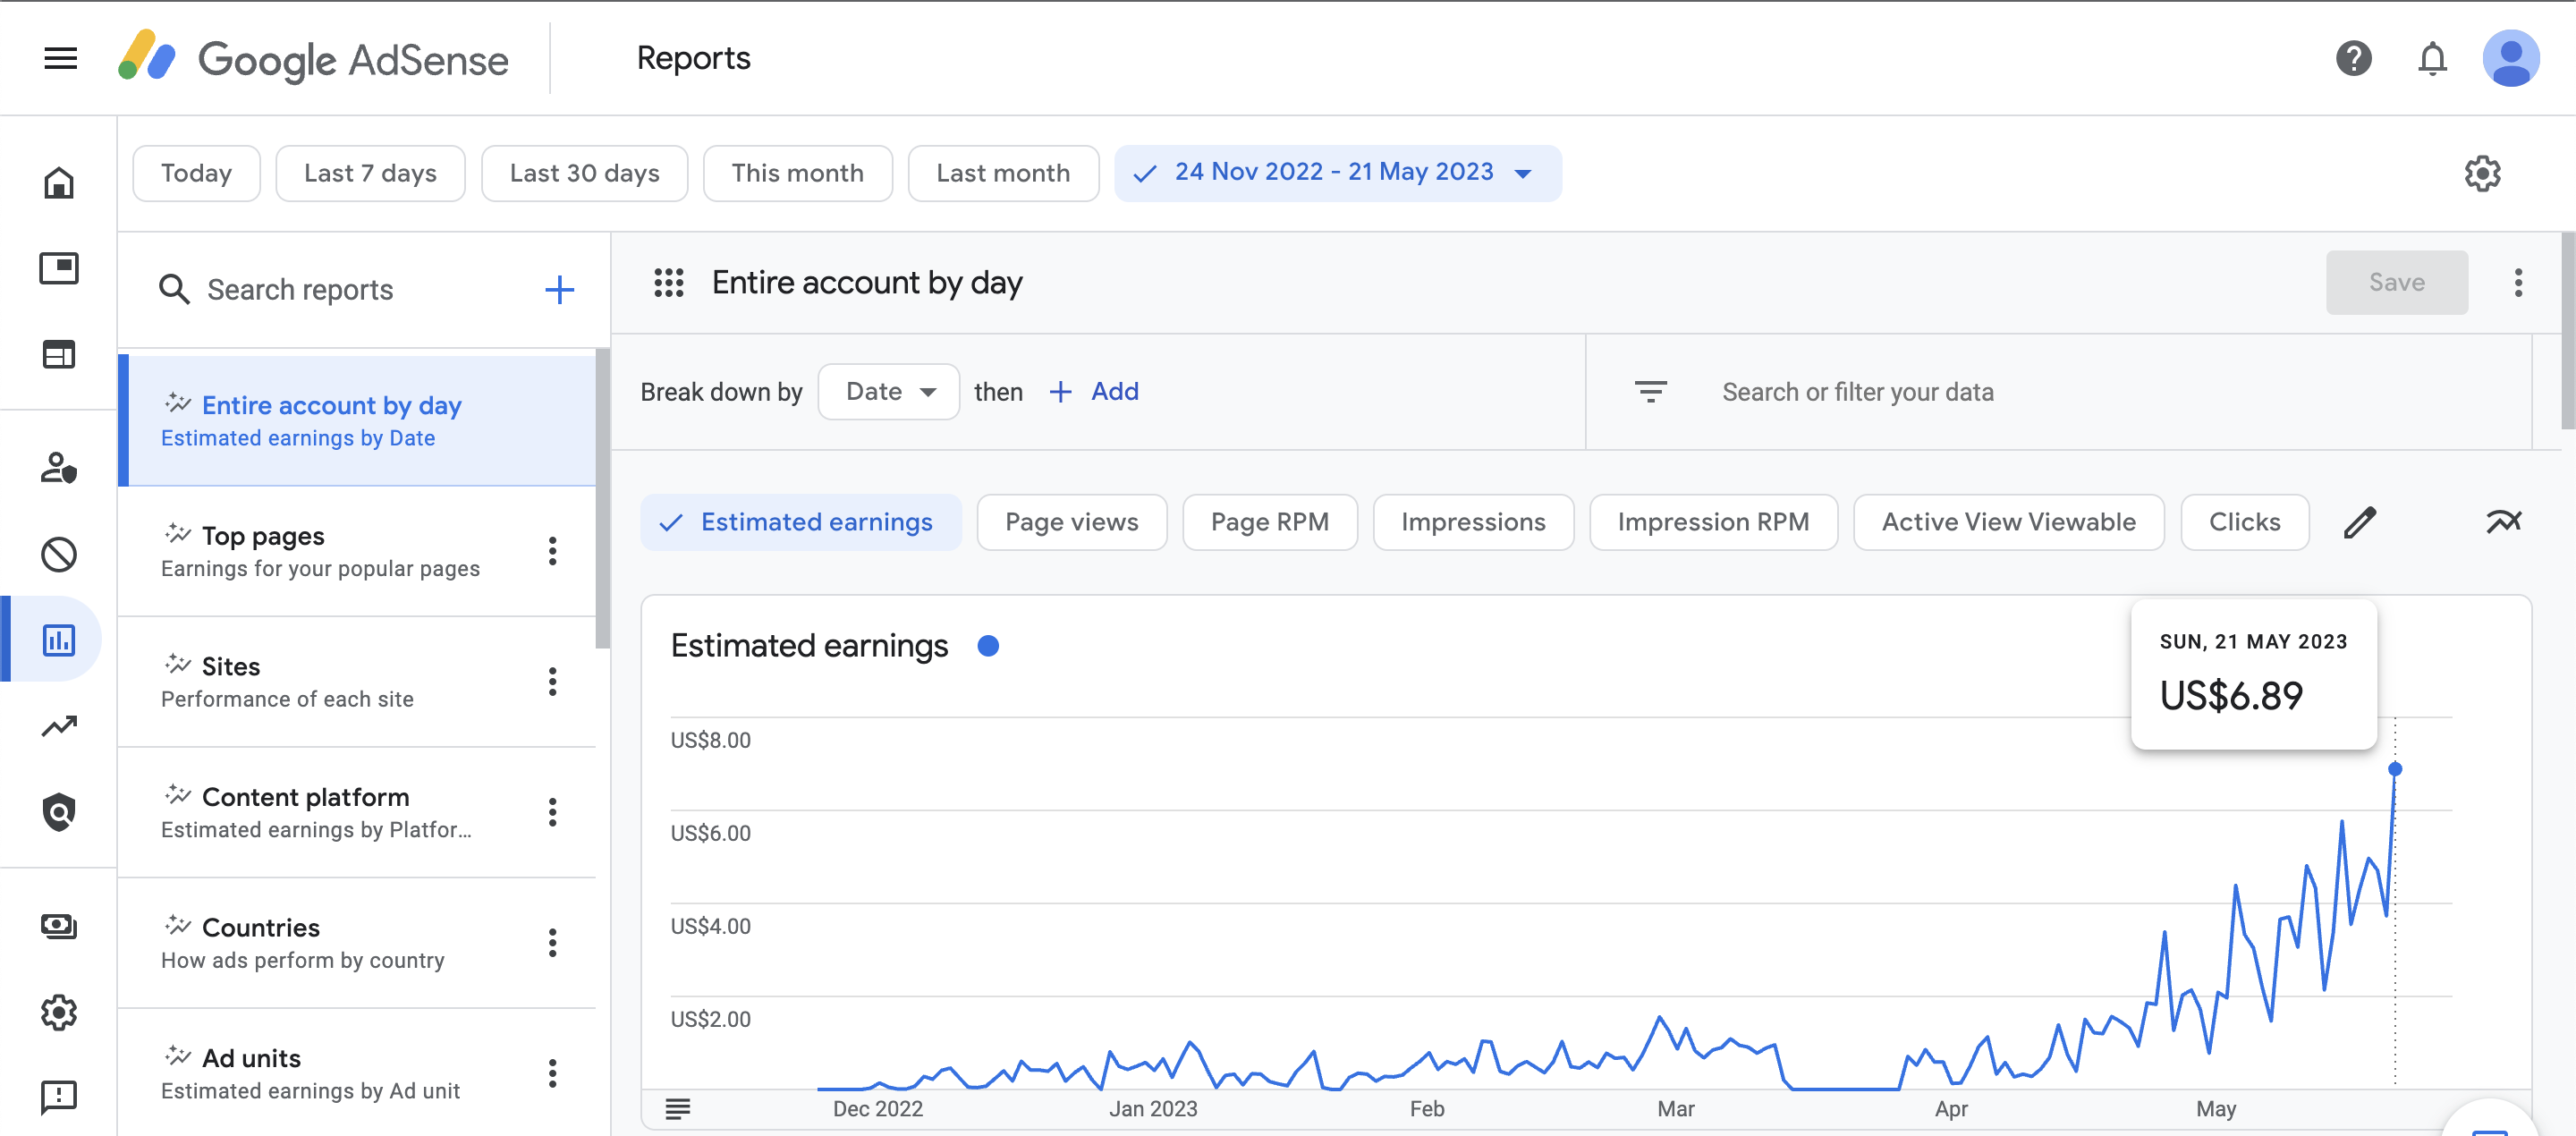This screenshot has width=2576, height=1136.
Task: Enable the Page views metric chip
Action: (1071, 522)
